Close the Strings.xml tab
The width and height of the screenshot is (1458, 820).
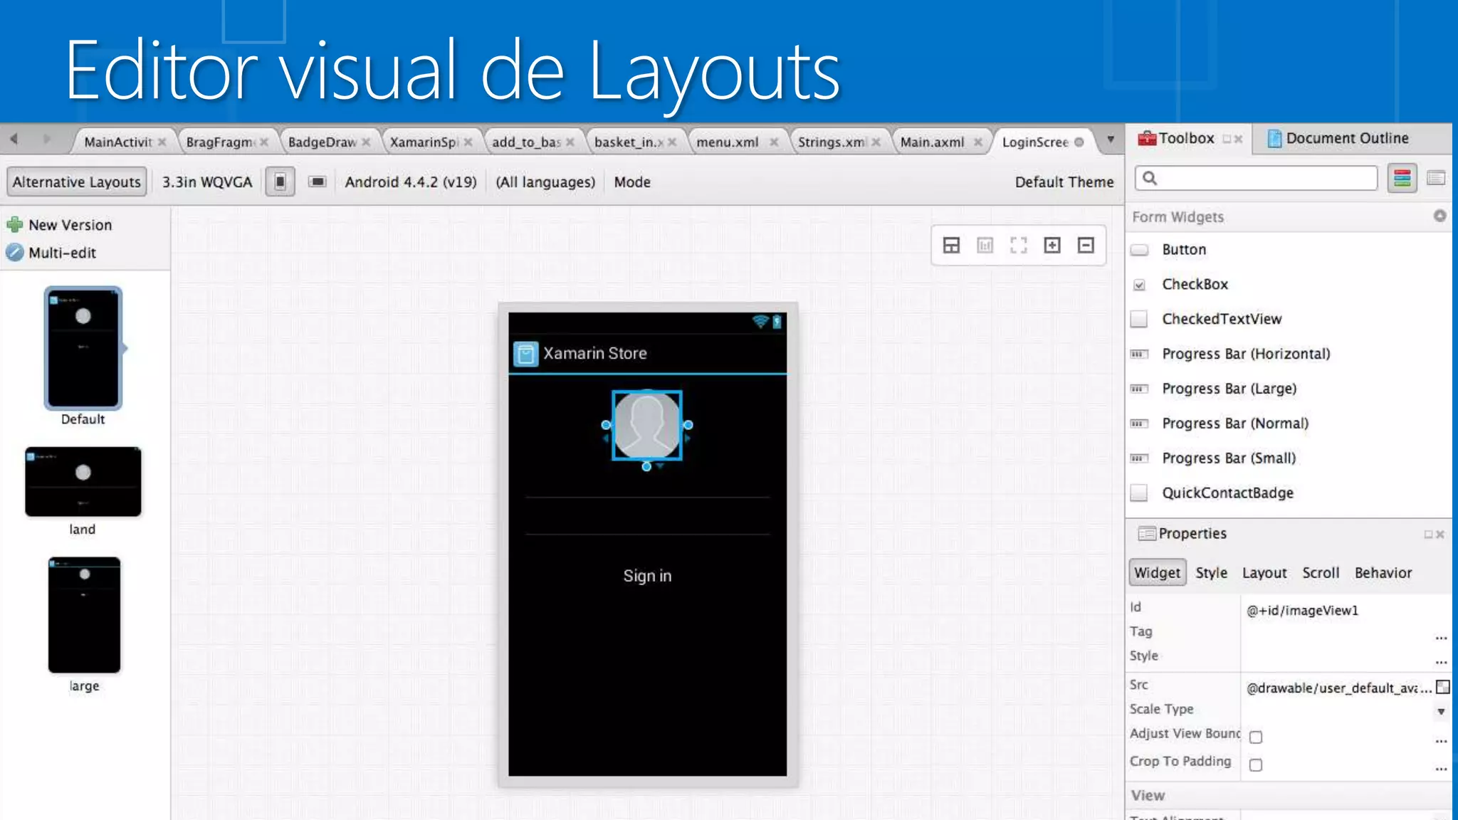876,142
